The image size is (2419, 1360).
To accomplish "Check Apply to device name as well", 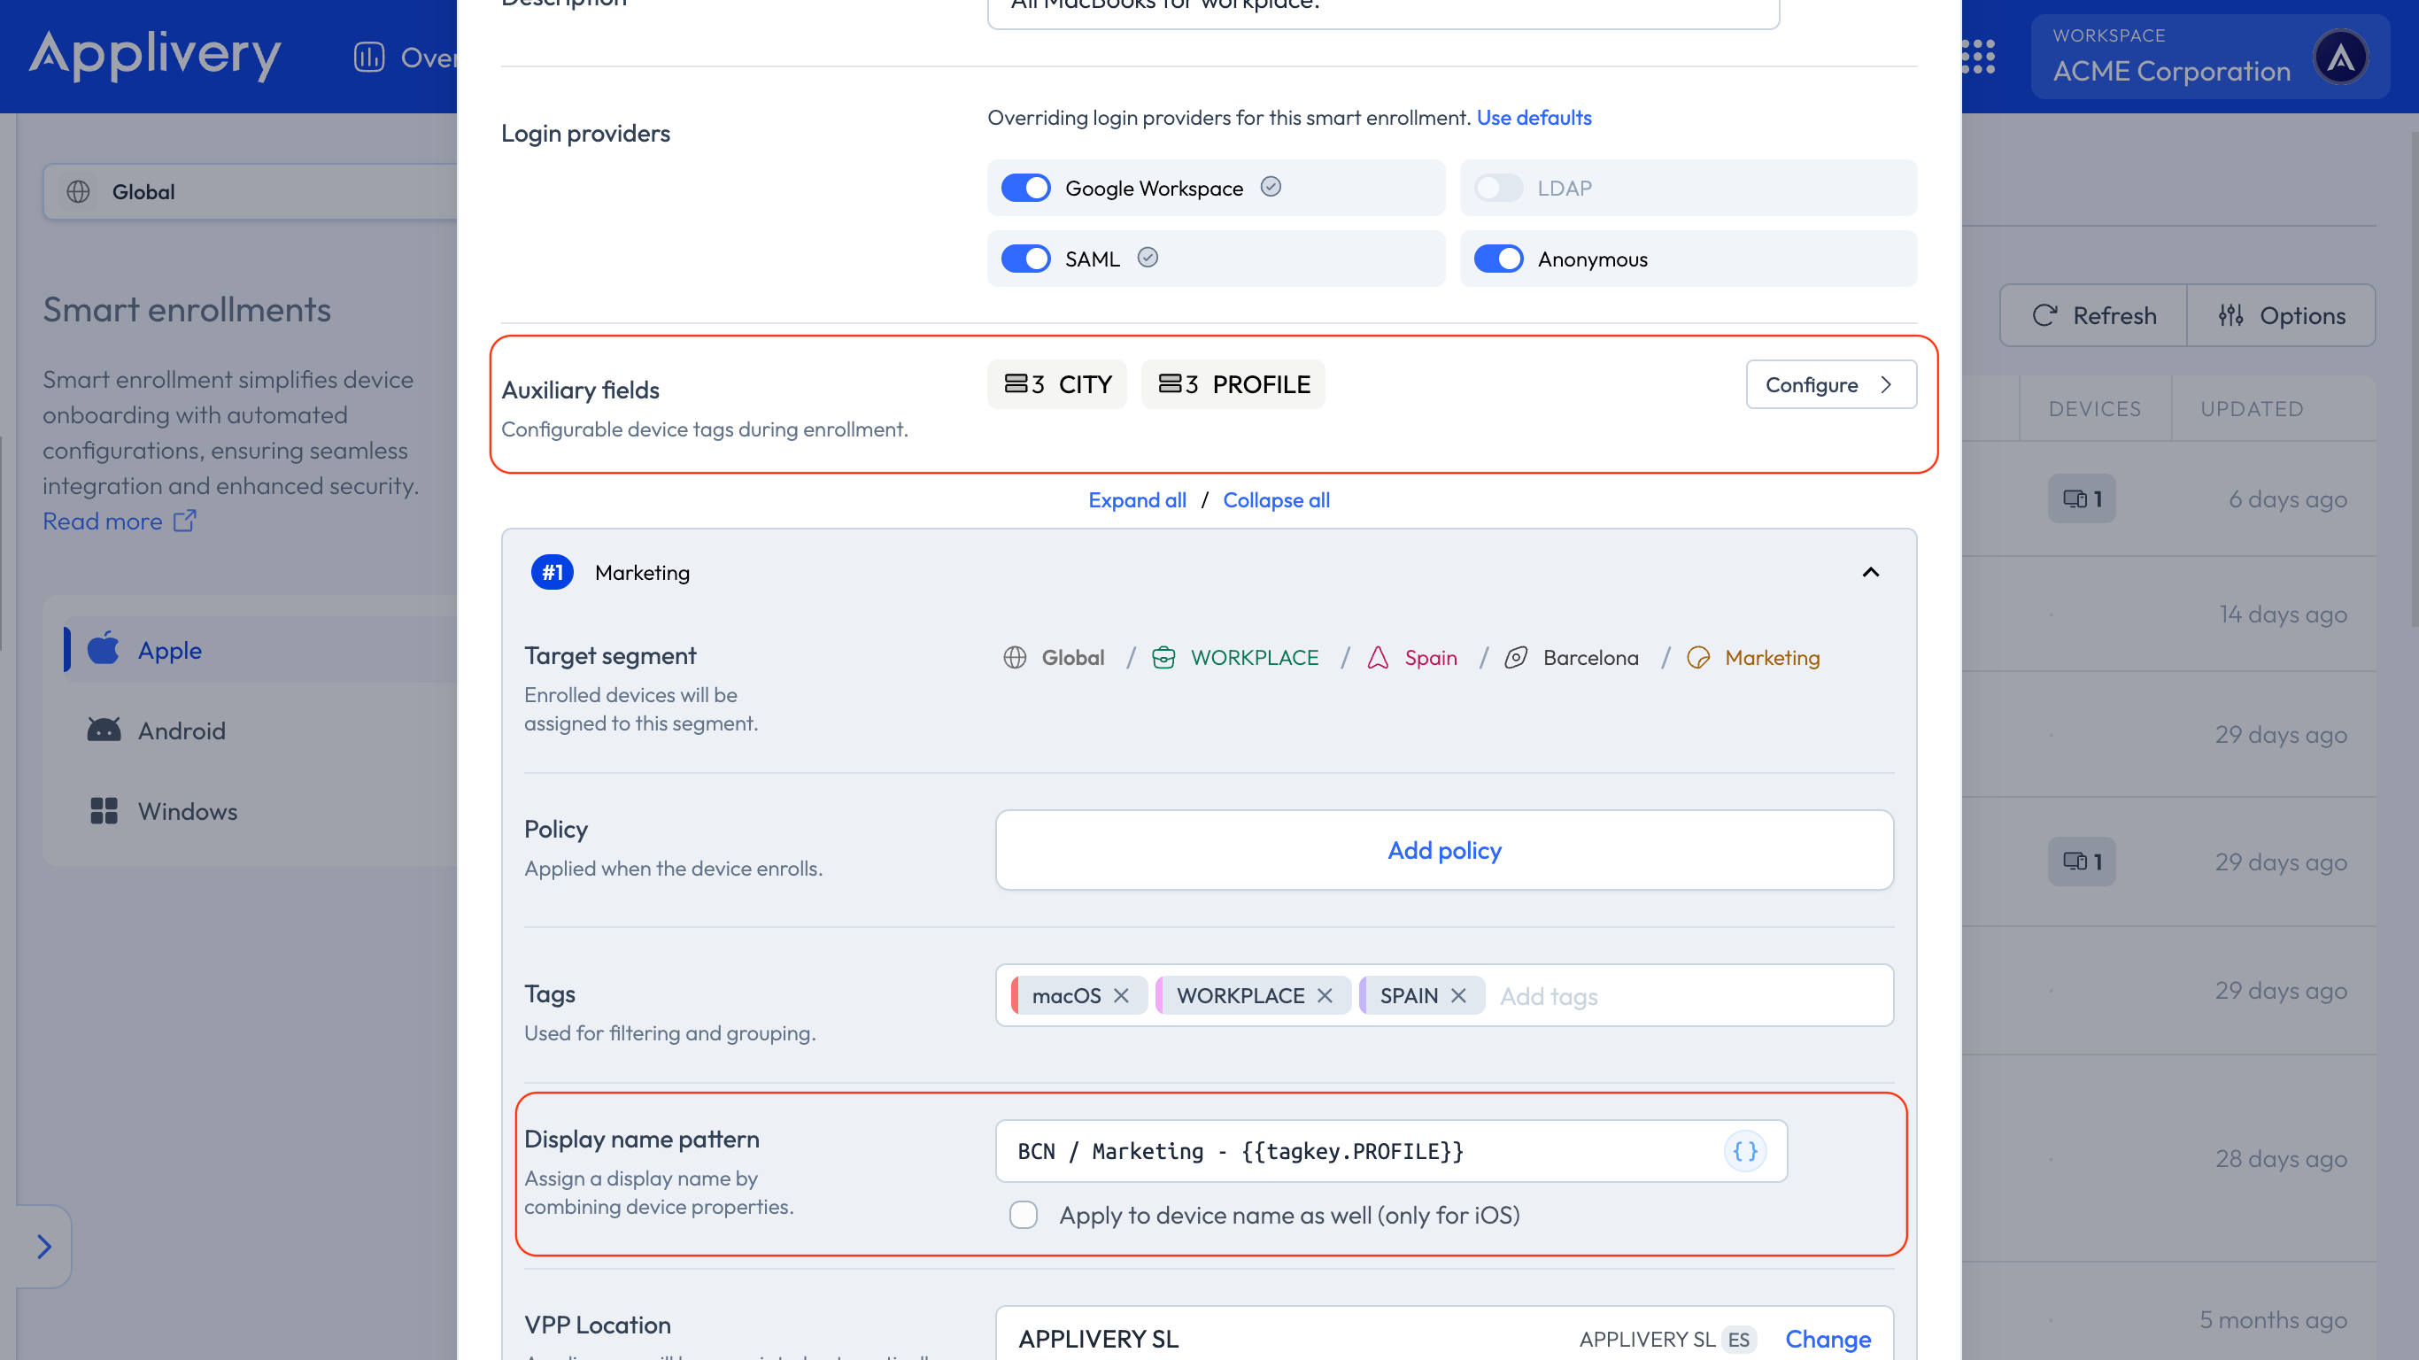I will point(1024,1215).
